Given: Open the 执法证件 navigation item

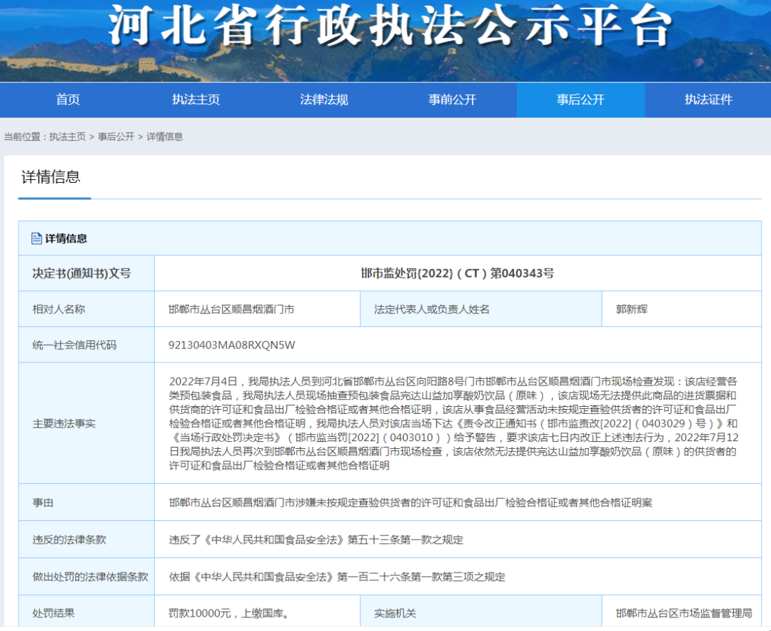Looking at the screenshot, I should 708,100.
